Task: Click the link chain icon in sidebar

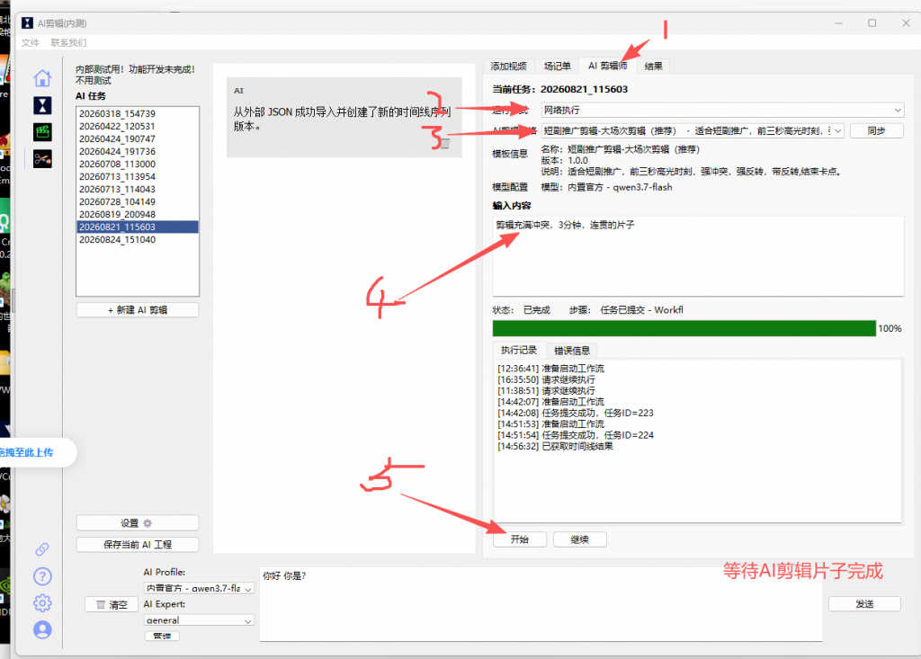Action: (42, 549)
